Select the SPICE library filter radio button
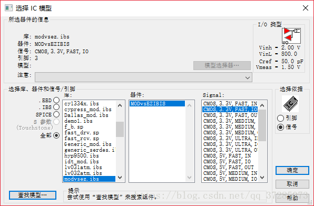The width and height of the screenshot is (314, 206). [56, 114]
